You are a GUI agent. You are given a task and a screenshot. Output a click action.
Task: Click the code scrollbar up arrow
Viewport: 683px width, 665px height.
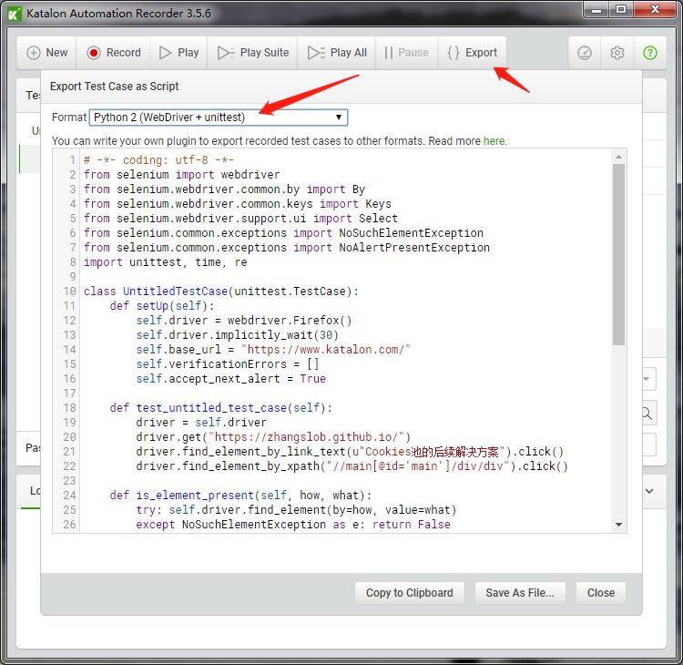618,157
